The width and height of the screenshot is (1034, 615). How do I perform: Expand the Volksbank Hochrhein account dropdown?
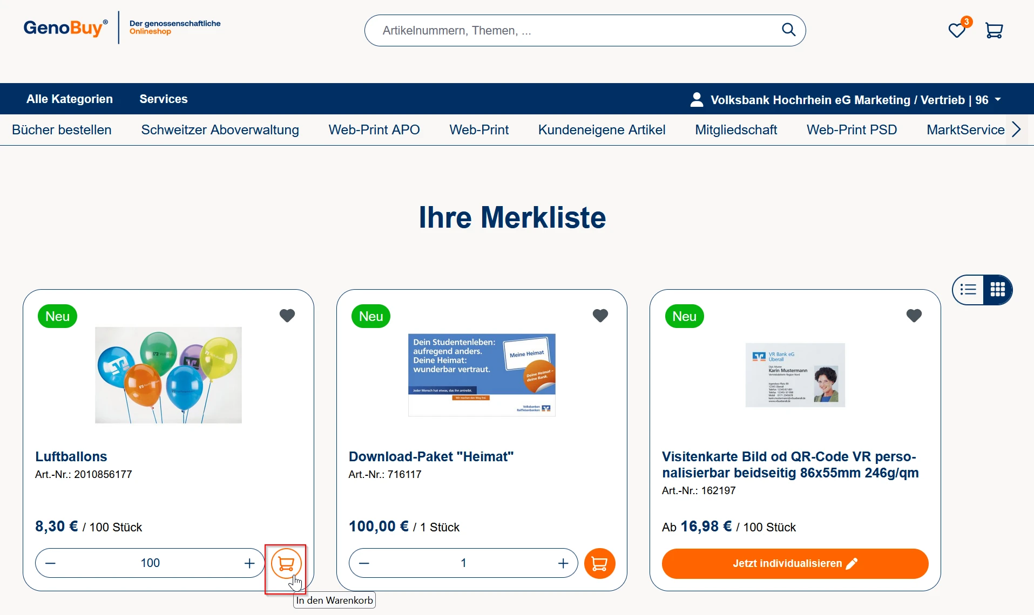[846, 100]
